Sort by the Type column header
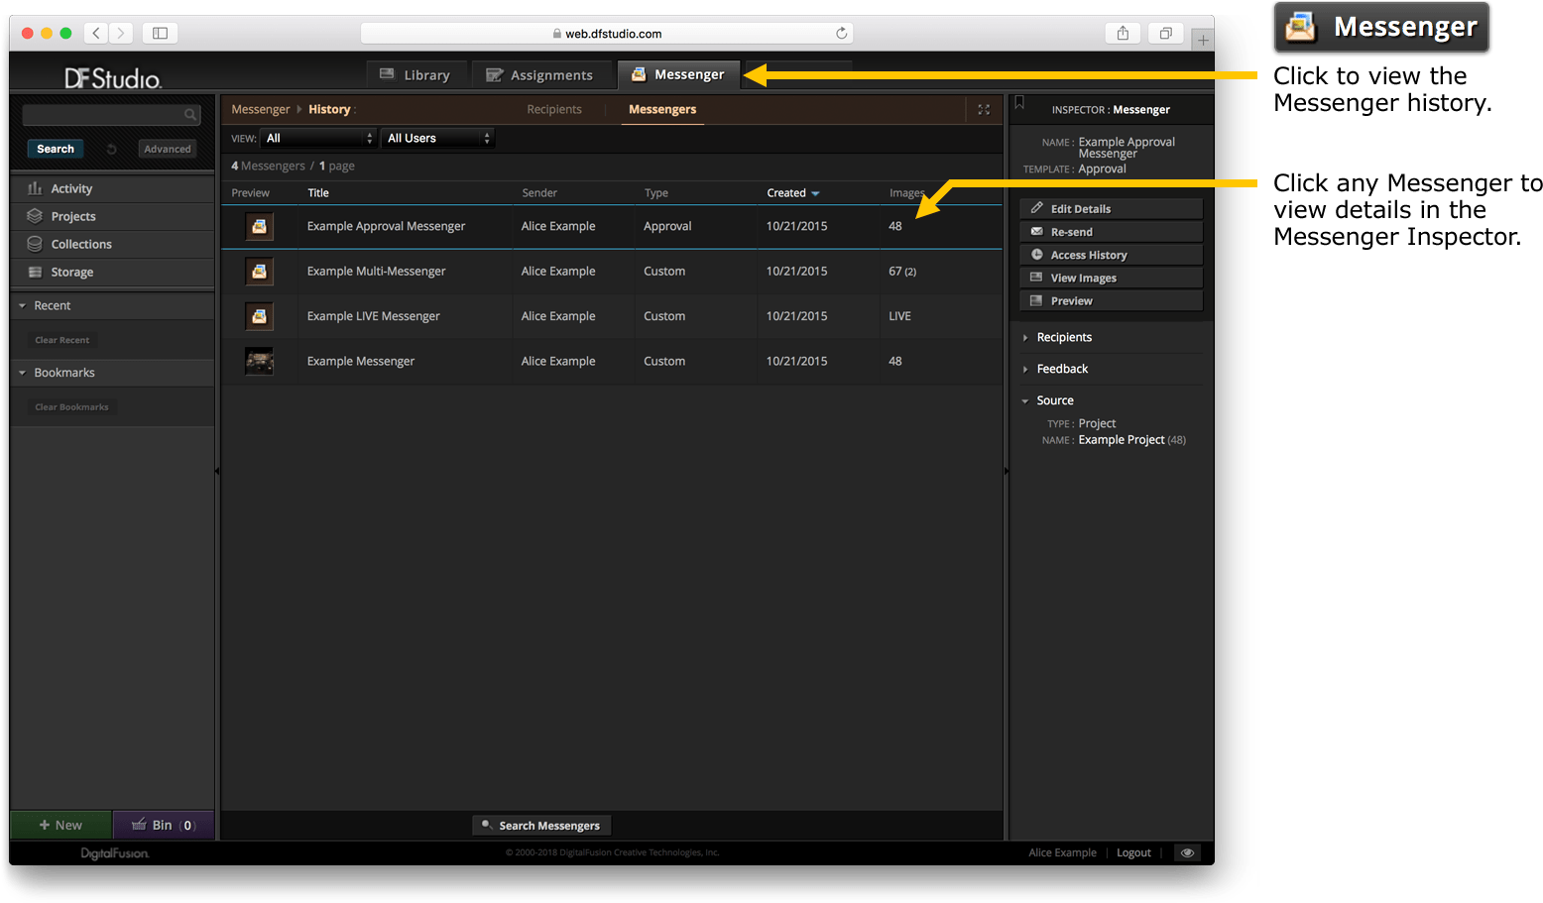 coord(655,192)
